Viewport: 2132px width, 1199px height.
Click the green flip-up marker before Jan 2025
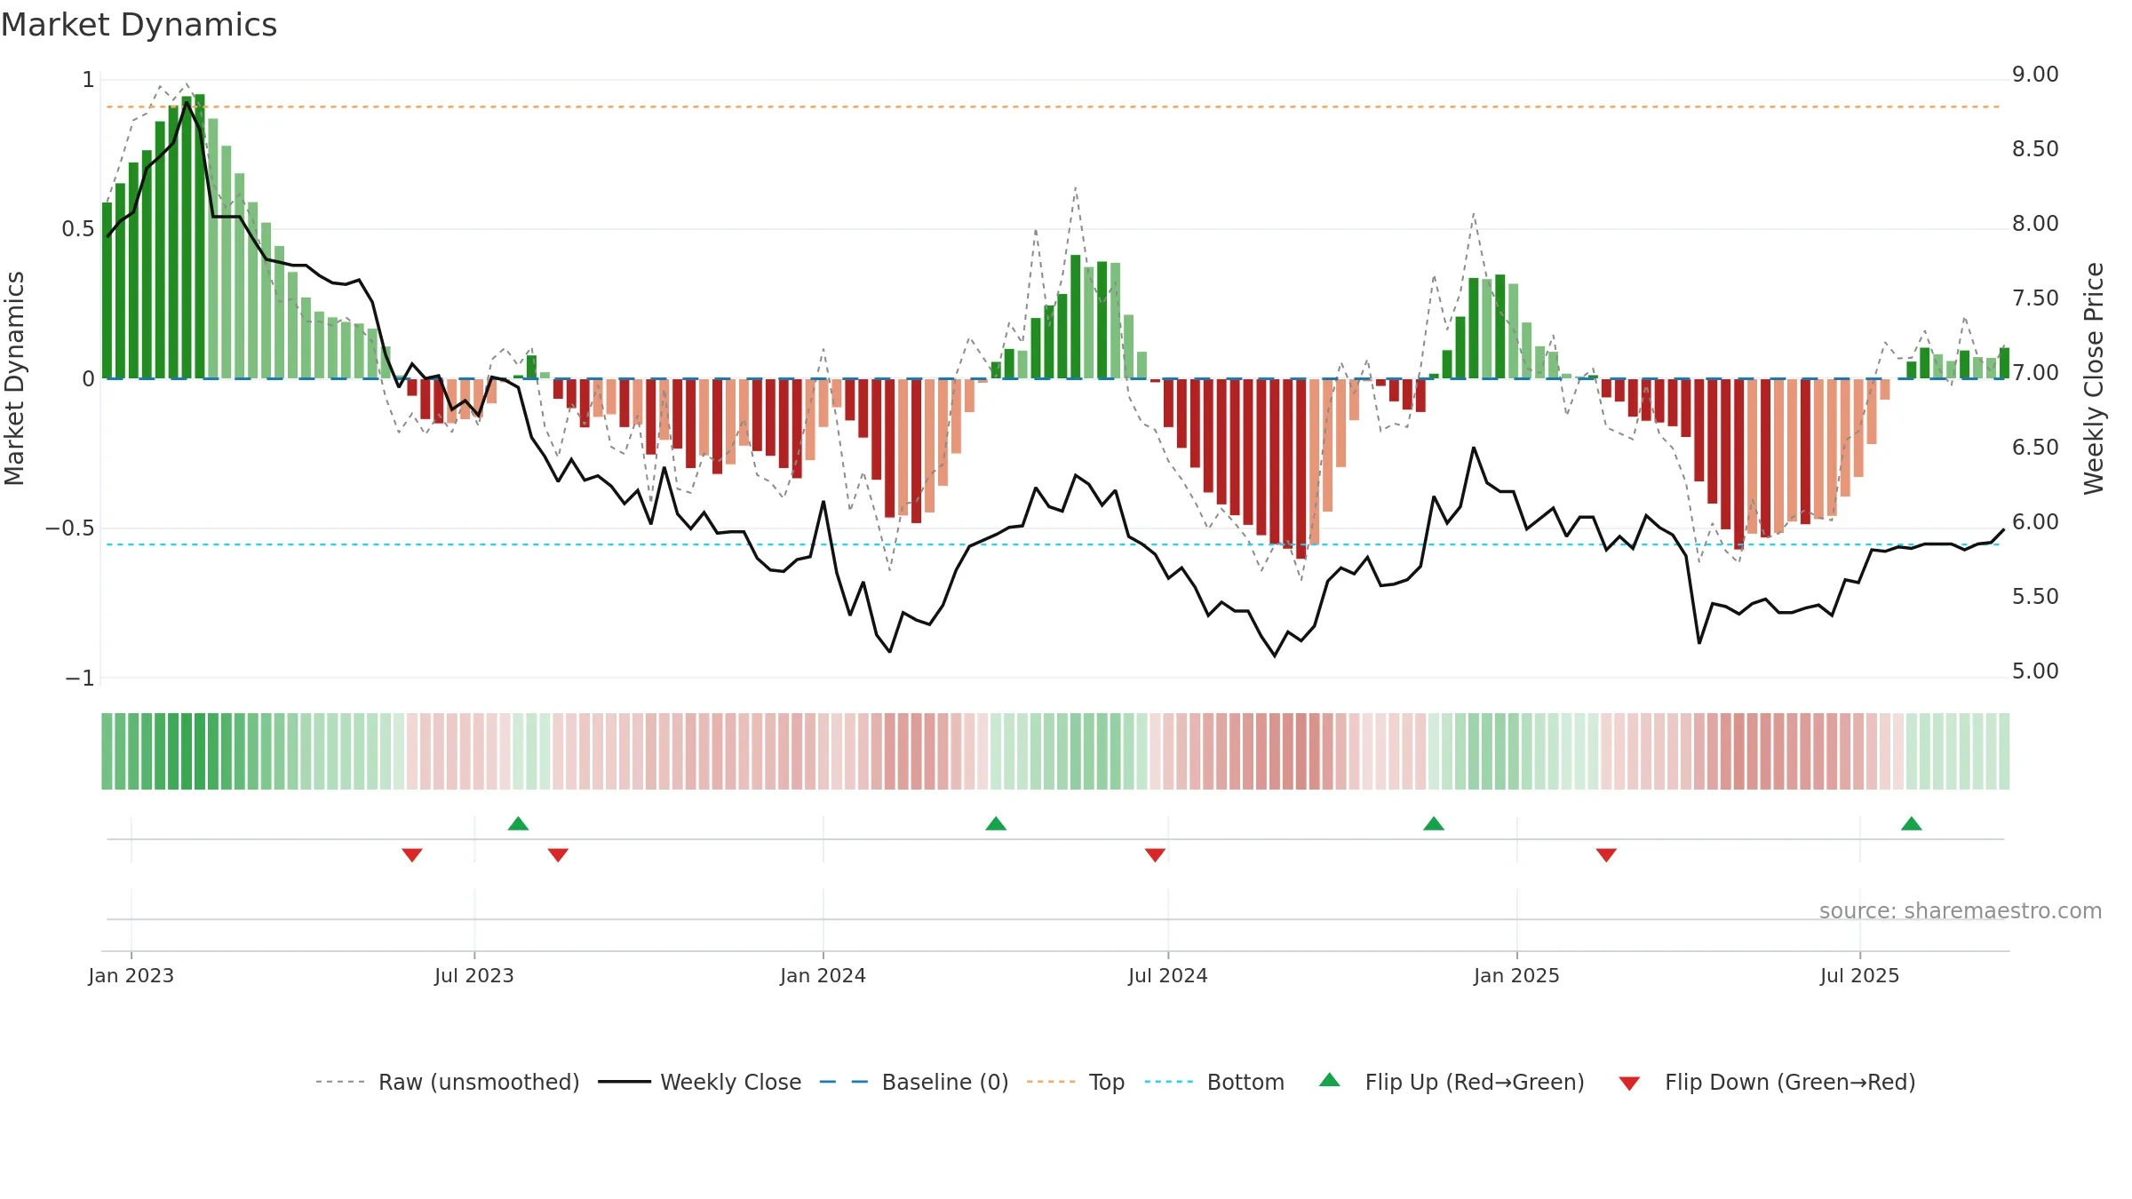1434,823
